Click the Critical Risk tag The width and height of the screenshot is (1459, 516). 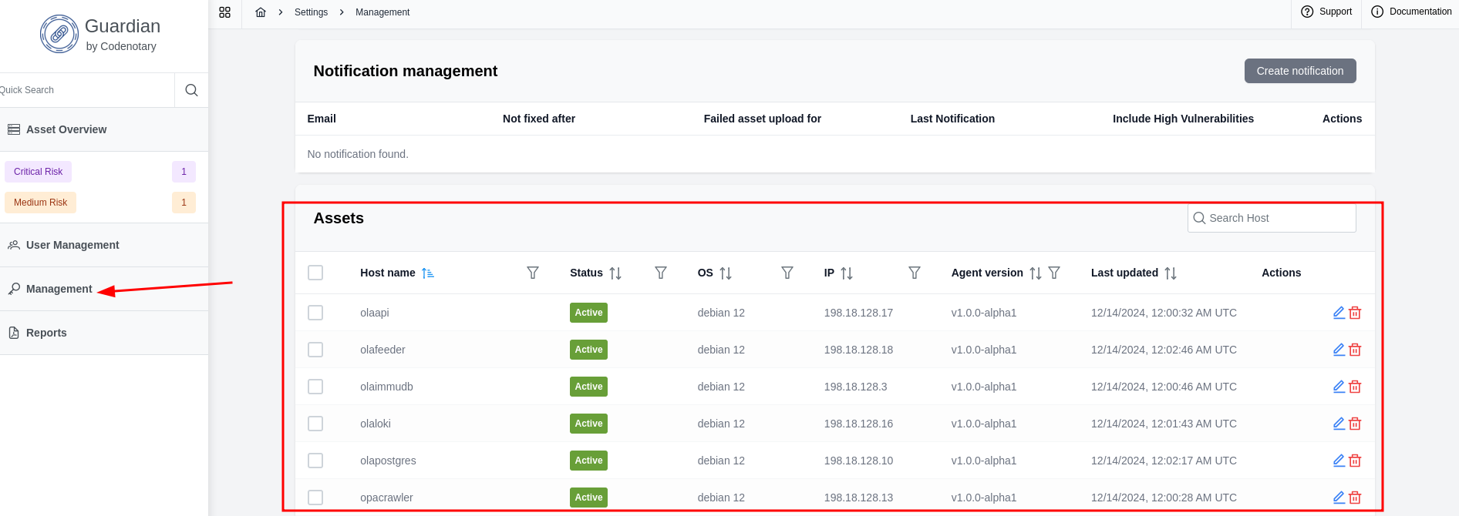[39, 172]
